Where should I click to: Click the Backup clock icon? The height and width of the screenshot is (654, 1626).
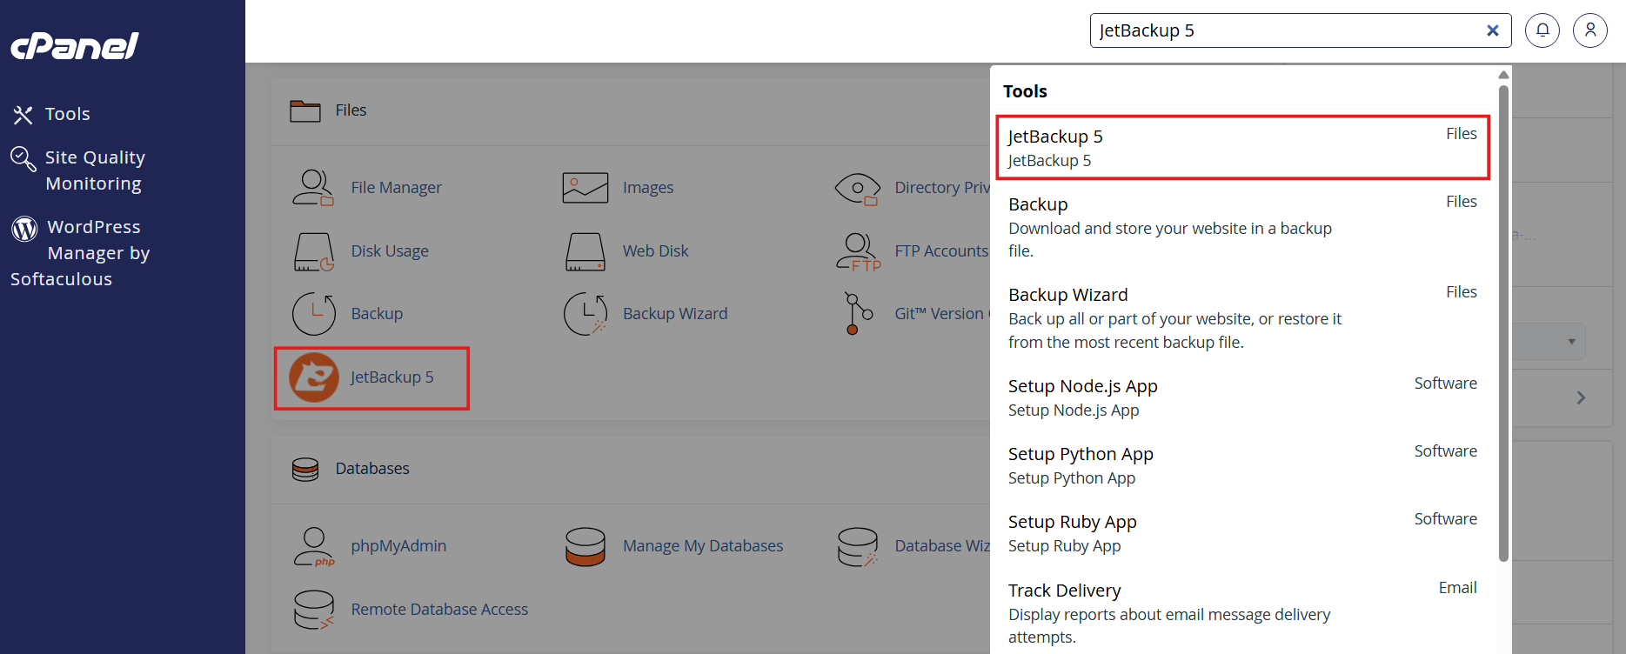coord(314,314)
